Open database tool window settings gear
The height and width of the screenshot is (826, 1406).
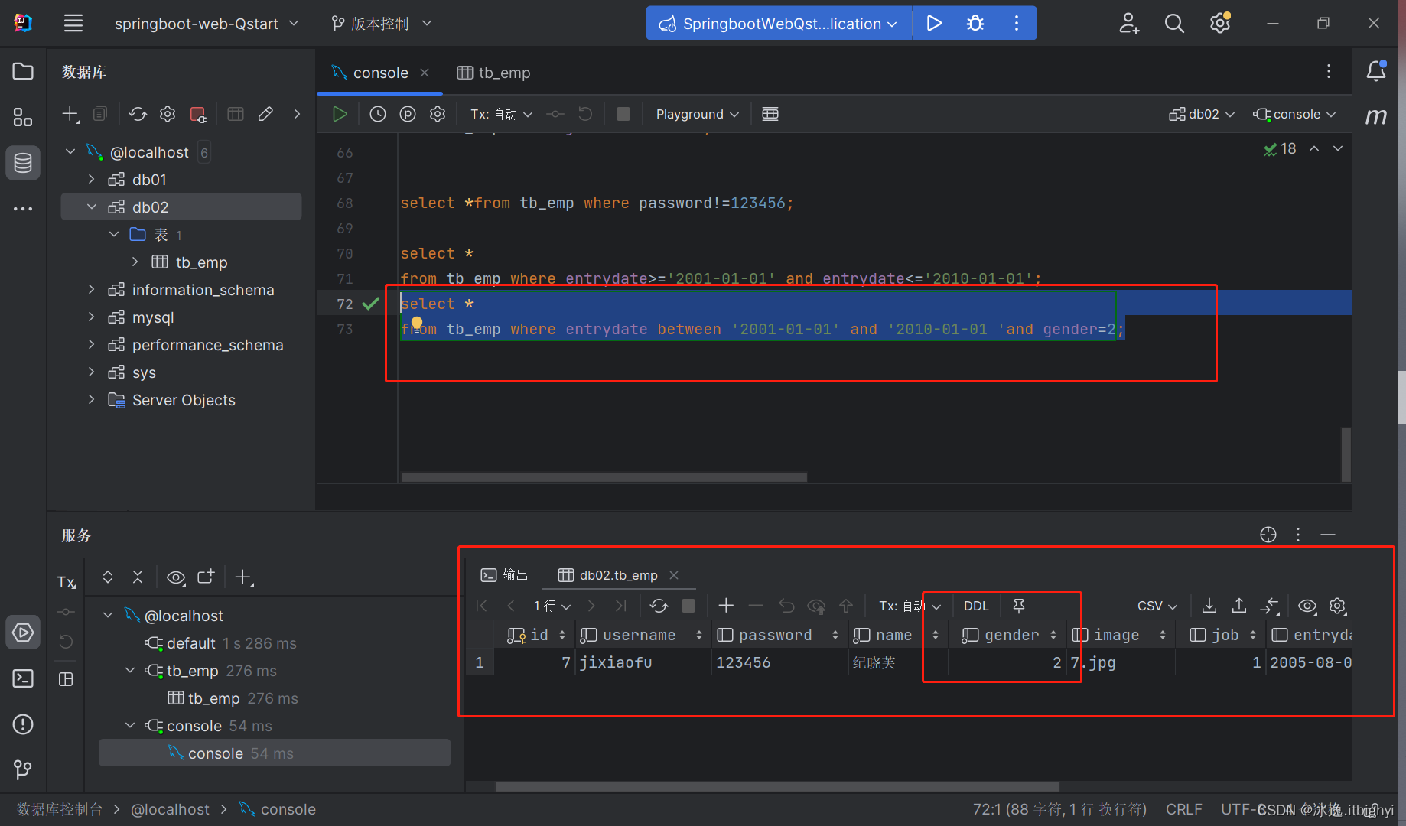pos(168,113)
